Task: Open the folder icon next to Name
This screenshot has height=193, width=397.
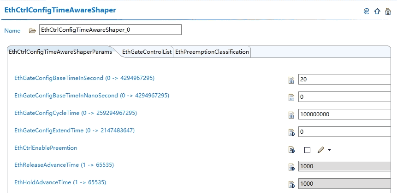Action: pos(32,30)
